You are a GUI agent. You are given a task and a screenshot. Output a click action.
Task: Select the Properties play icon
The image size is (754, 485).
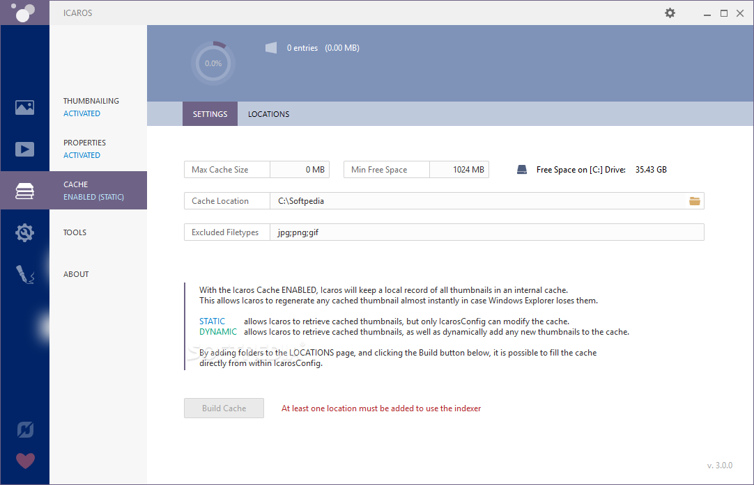[24, 149]
